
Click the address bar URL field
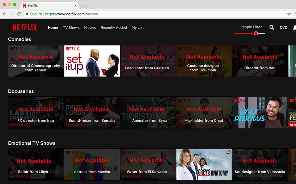[x=157, y=14]
